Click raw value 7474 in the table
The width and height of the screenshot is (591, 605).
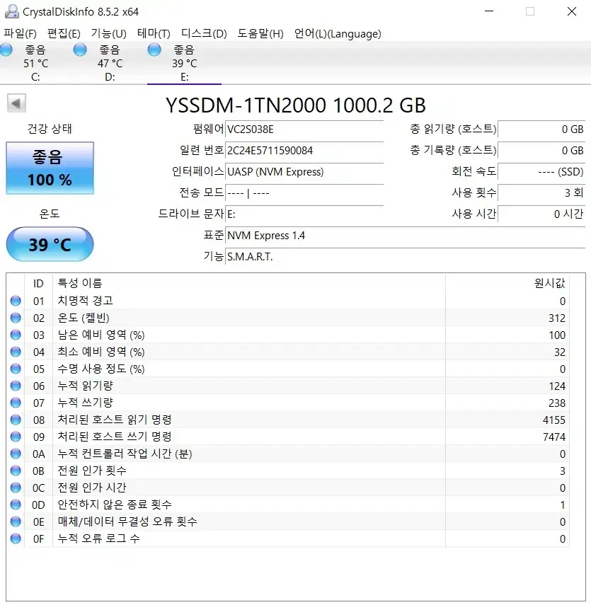(554, 437)
